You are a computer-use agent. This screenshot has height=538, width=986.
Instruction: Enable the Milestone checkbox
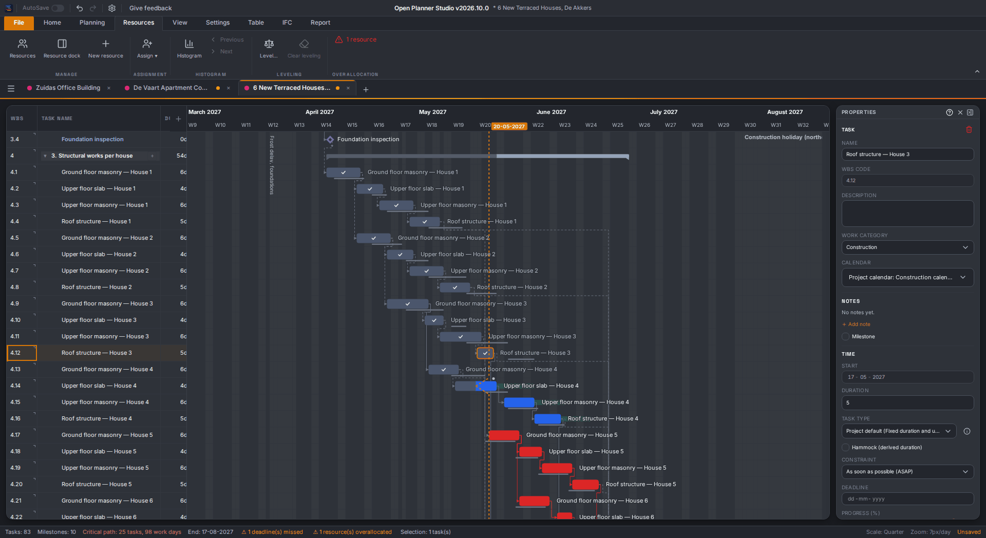click(845, 337)
